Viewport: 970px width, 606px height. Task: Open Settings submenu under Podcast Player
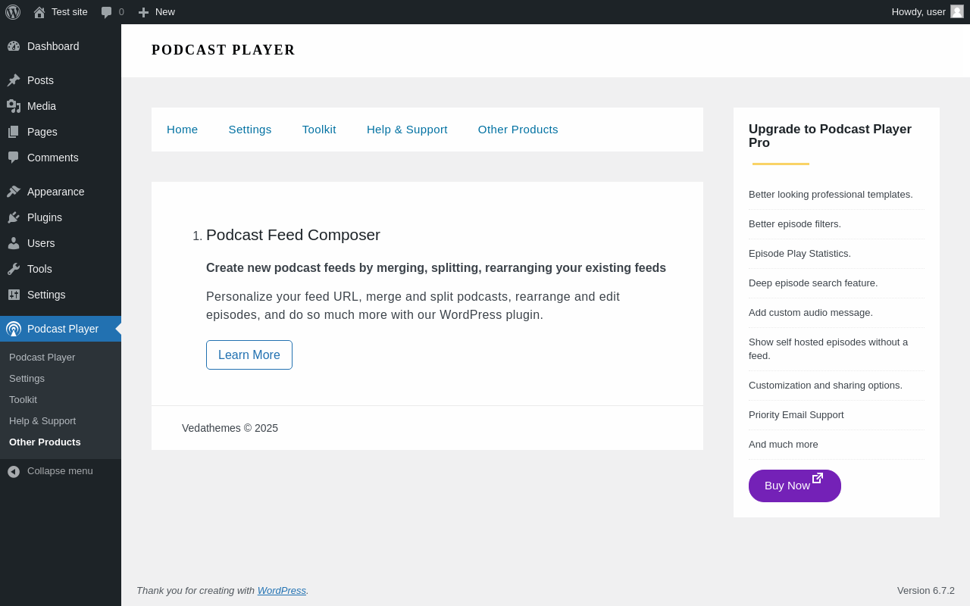click(27, 378)
